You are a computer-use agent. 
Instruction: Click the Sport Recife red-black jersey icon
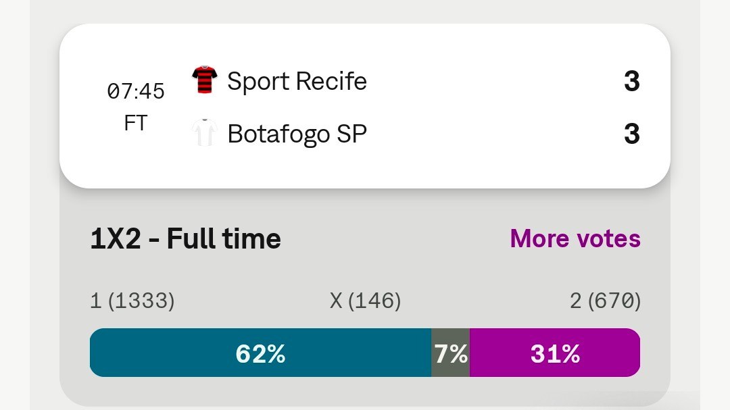pyautogui.click(x=204, y=80)
